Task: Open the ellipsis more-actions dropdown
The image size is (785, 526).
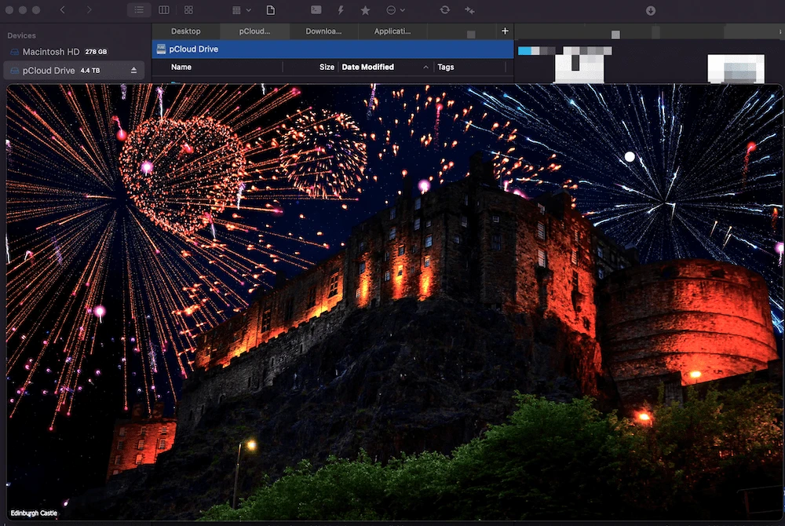Action: 396,10
